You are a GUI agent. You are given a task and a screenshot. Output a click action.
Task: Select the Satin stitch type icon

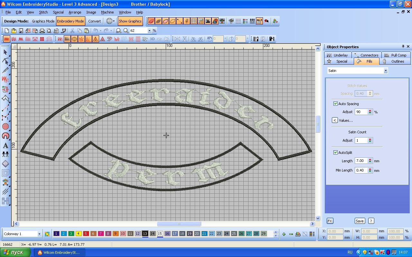[6, 39]
